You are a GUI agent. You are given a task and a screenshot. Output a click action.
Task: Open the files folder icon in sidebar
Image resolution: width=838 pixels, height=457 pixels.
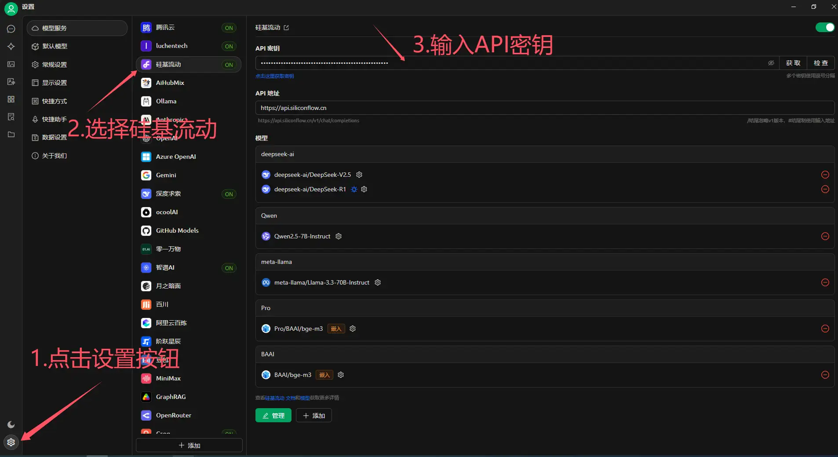[x=11, y=135]
